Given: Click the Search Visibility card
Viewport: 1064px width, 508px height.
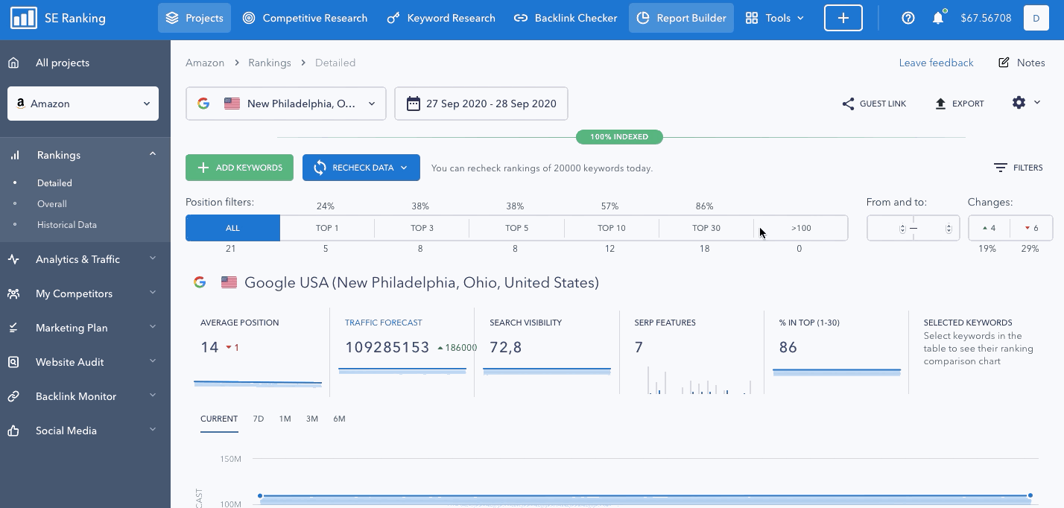Looking at the screenshot, I should point(547,353).
